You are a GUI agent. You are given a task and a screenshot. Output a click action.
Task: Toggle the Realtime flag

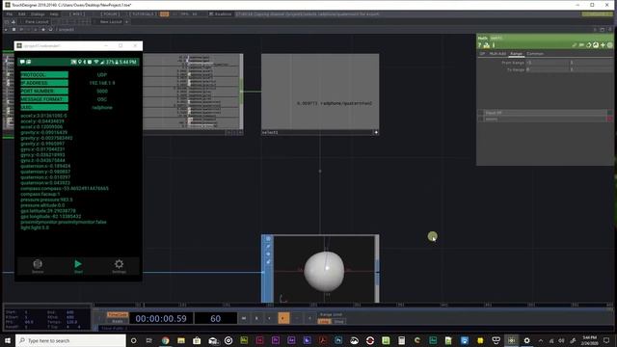221,14
